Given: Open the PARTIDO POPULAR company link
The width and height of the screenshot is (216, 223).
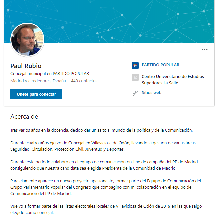Looking at the screenshot, I should [x=161, y=65].
